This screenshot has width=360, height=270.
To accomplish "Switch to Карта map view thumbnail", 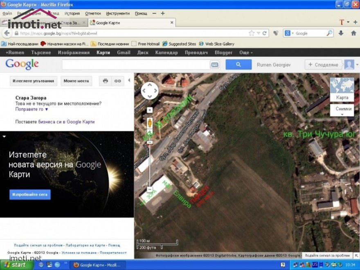I will click(x=342, y=89).
